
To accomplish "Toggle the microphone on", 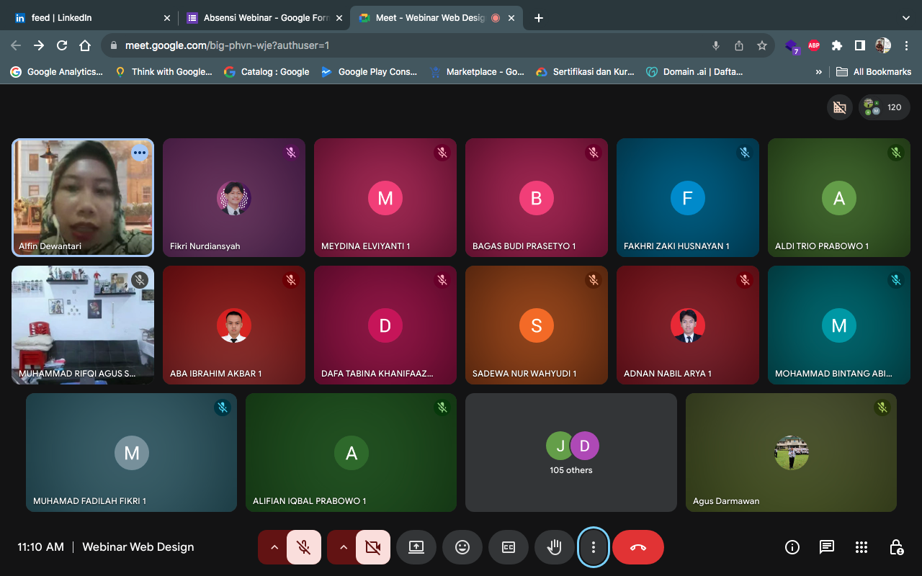I will (x=304, y=547).
